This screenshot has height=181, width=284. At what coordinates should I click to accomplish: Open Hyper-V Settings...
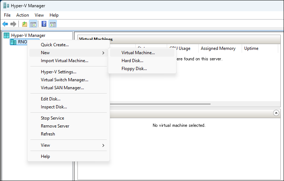coord(68,72)
